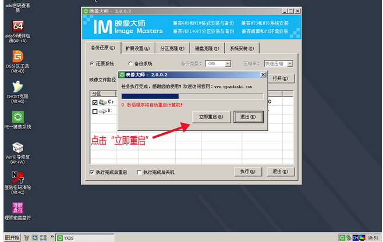Close the completion dialog with X

263,74
